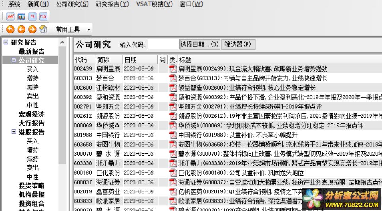Select 中性 under 公司研究
Image resolution: width=382 pixels, height=211 pixels.
[32, 105]
